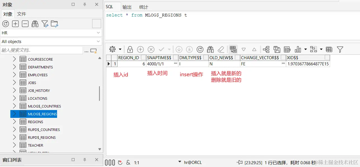Switch to the 统计 tab

point(143,7)
